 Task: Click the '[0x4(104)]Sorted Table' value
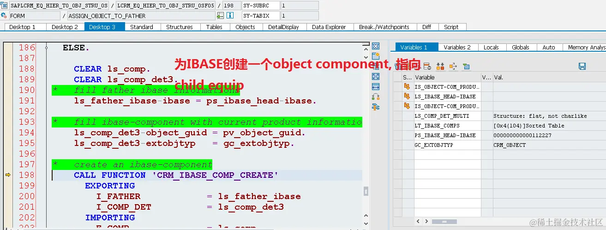pyautogui.click(x=529, y=126)
